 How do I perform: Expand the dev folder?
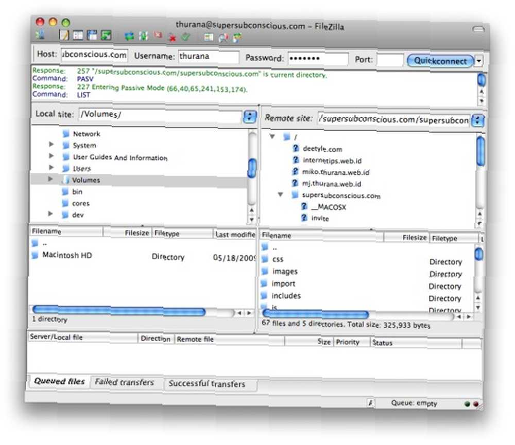(x=50, y=213)
